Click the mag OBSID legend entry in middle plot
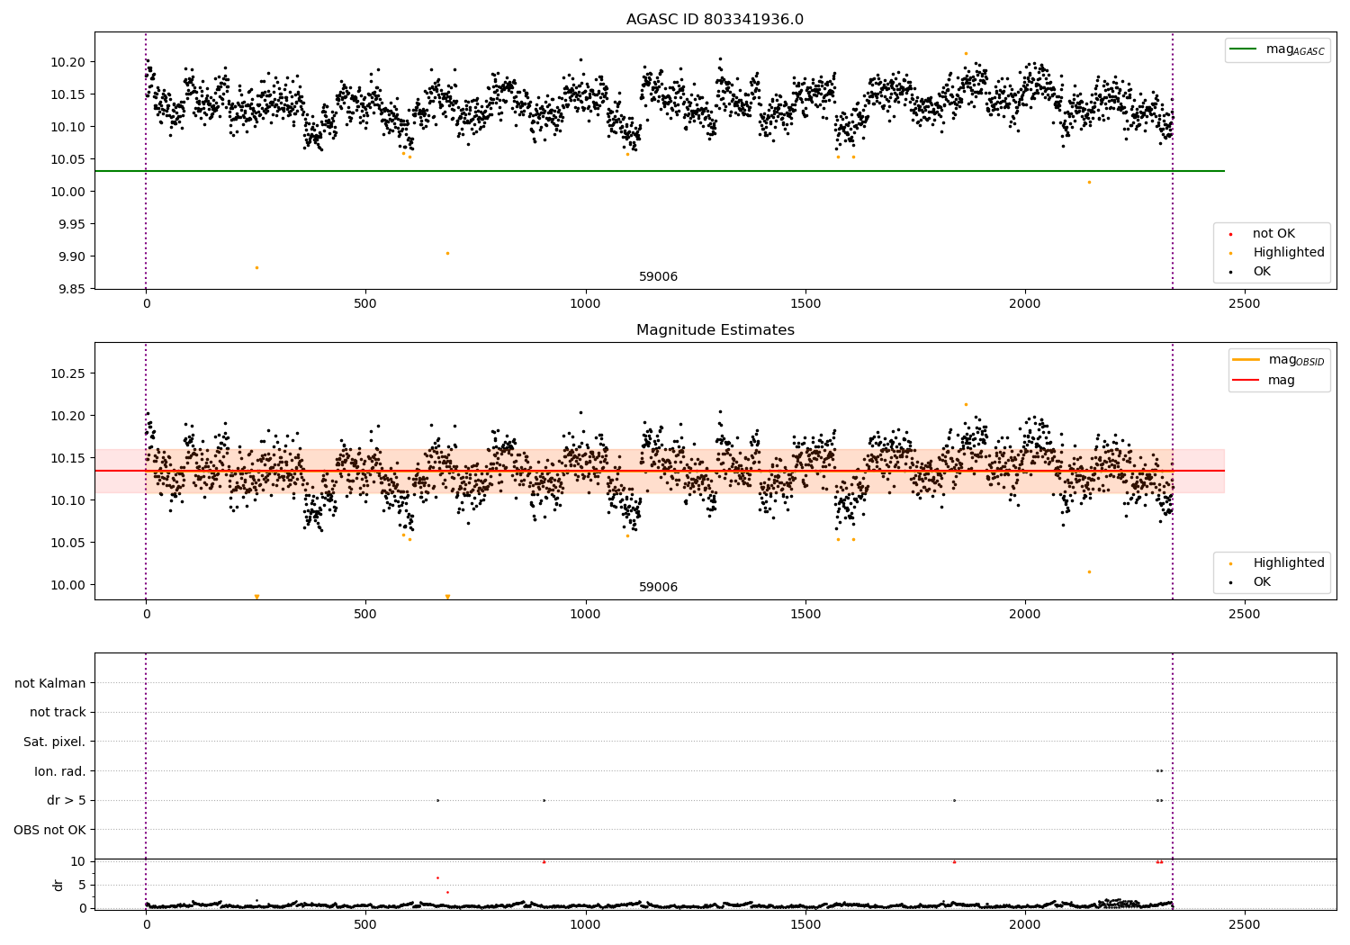Image resolution: width=1350 pixels, height=945 pixels. pos(1296,360)
